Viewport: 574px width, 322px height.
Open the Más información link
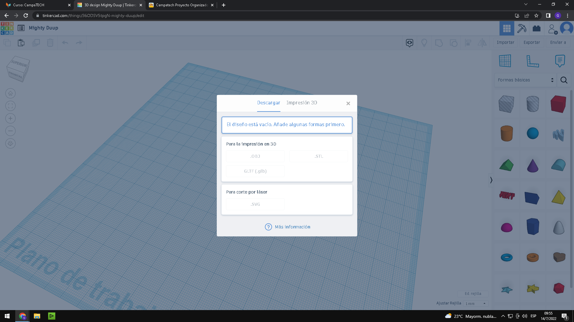[292, 227]
